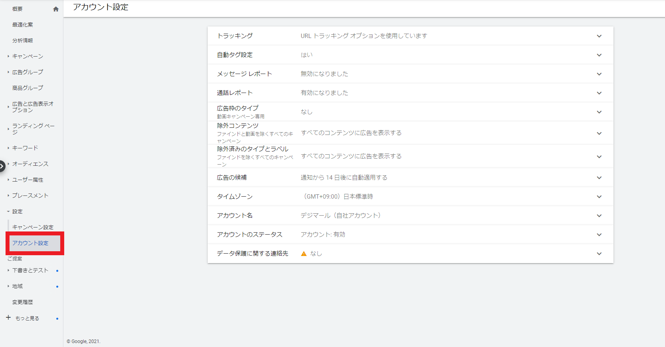The image size is (665, 347).
Task: Click the アカウント: 有効 status text
Action: pos(323,235)
